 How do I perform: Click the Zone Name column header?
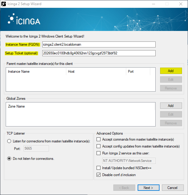click(16, 106)
